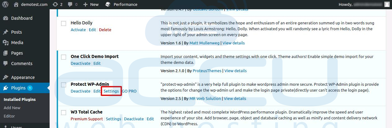The image size is (392, 128).
Task: Click the One Click Demo Import title
Action: (x=95, y=56)
